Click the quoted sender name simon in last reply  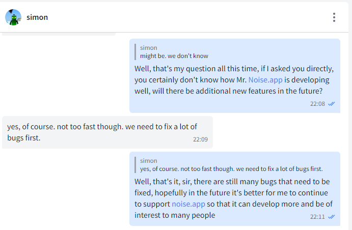[149, 161]
